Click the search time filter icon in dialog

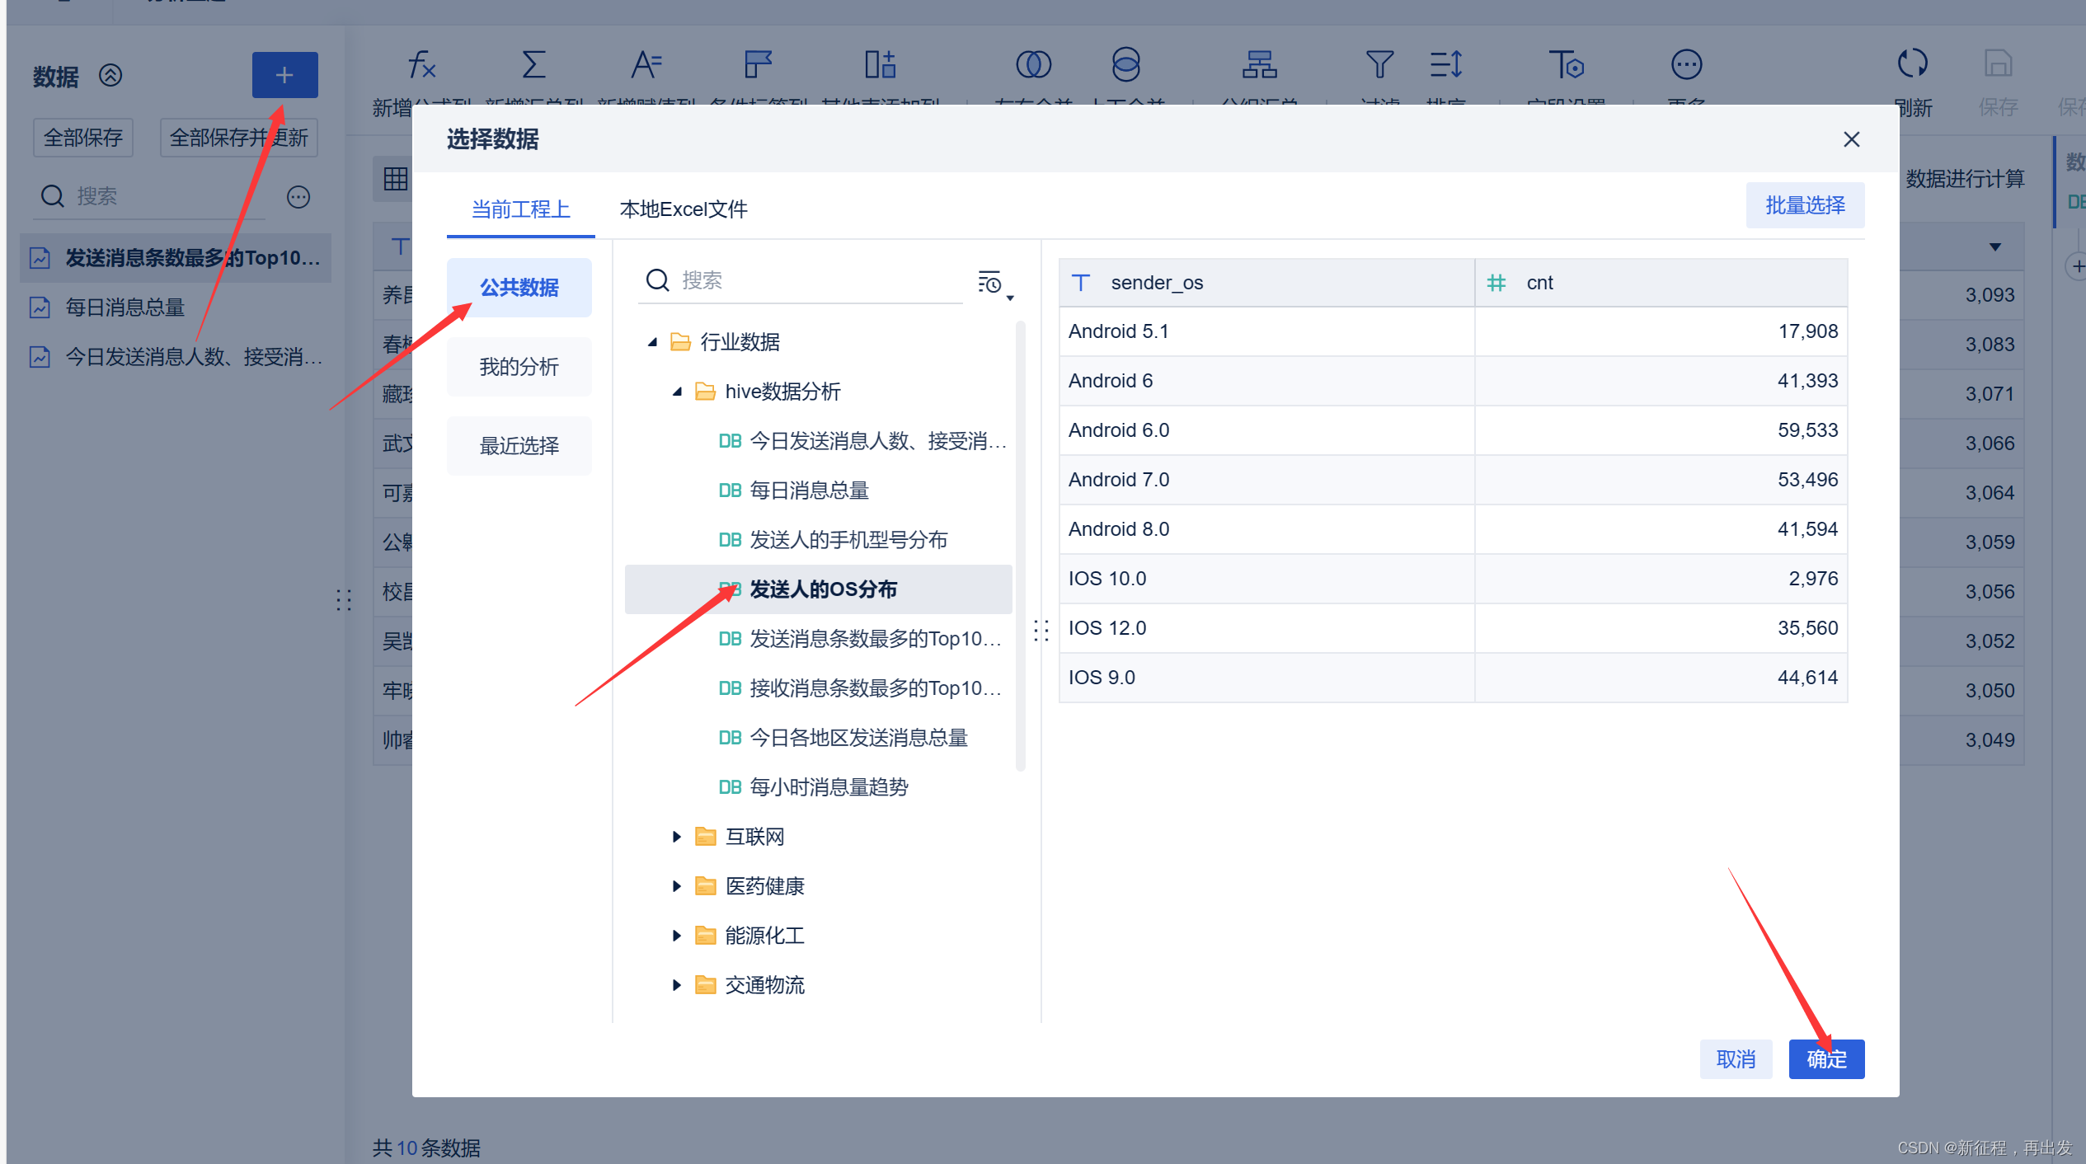994,283
